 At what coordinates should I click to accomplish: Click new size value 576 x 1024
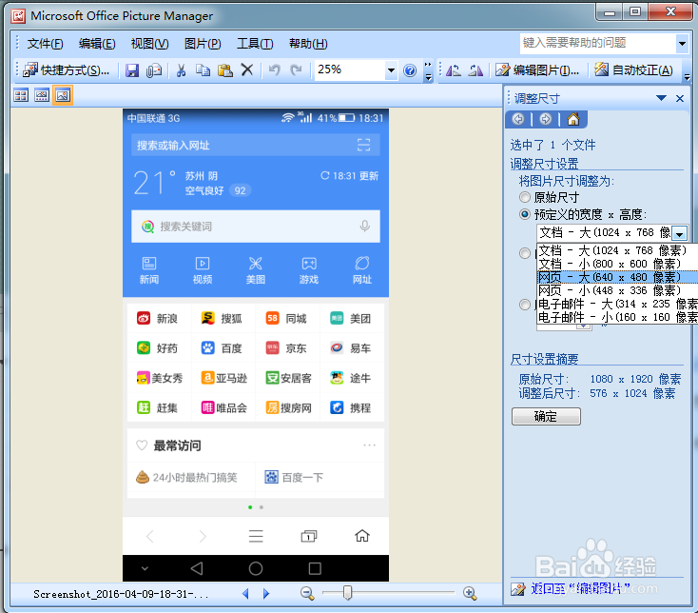pos(632,393)
